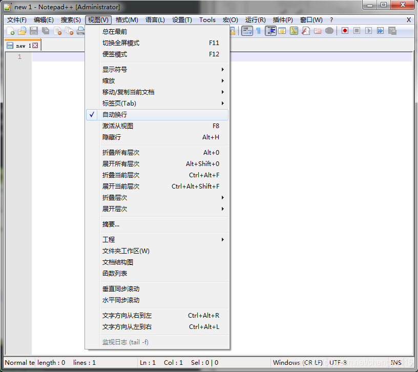Viewport: 418px width, 372px height.
Task: Open the 搜索(S) menu
Action: (71, 20)
